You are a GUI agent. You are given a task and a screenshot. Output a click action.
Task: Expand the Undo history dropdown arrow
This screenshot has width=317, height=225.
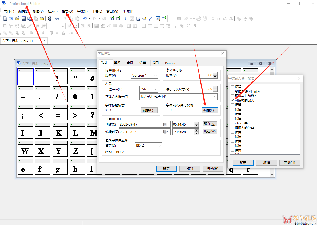point(90,19)
